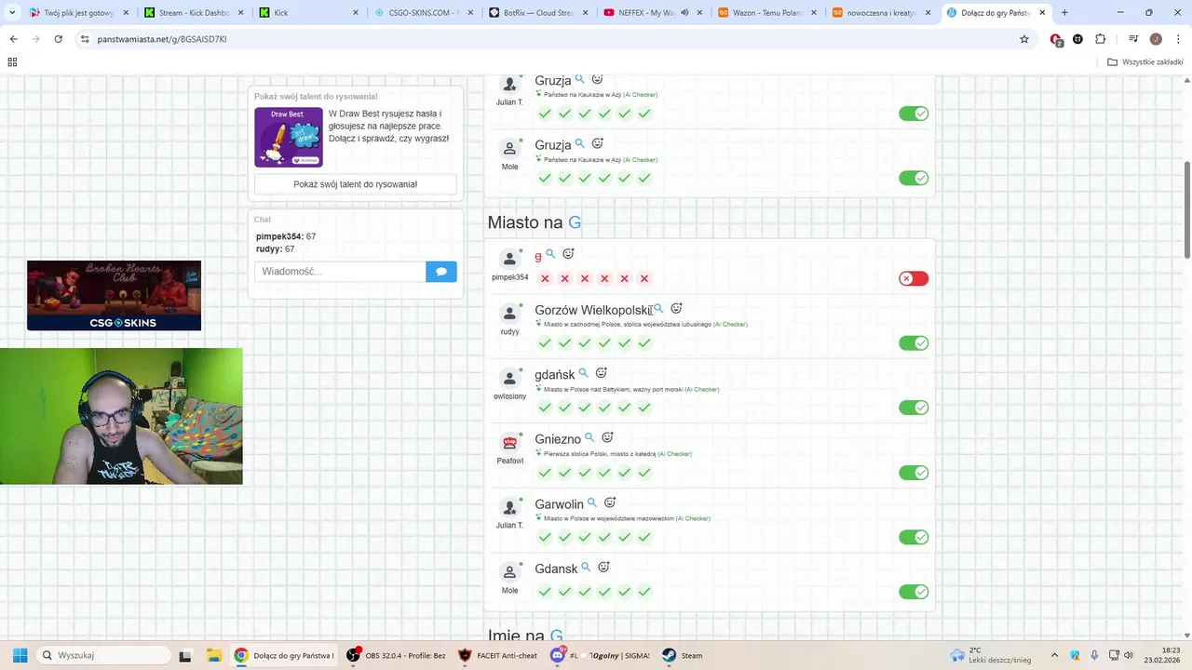Click emoji reaction icon beside Gorzów Wielkopolski

click(676, 308)
